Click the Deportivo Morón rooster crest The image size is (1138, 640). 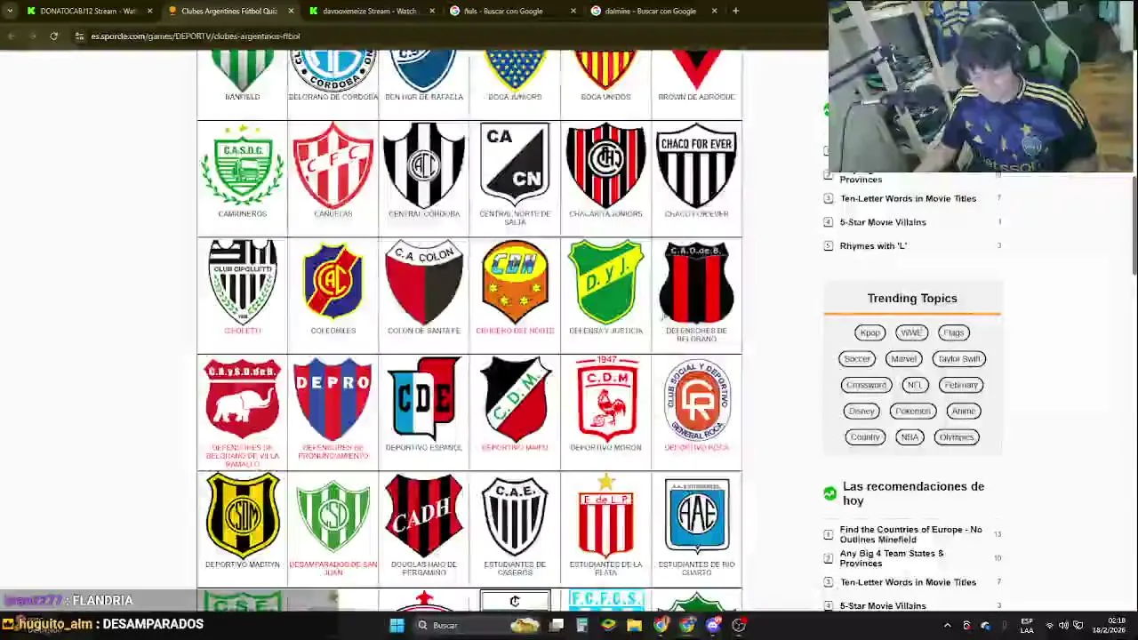point(605,400)
